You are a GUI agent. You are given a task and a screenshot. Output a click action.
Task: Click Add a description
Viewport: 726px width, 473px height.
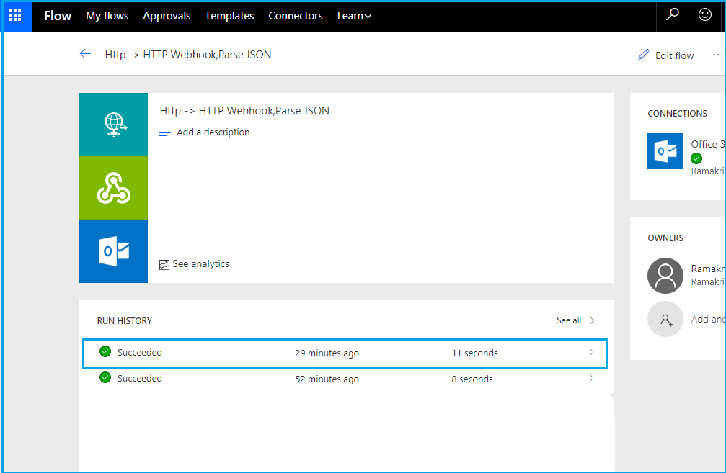click(x=213, y=132)
